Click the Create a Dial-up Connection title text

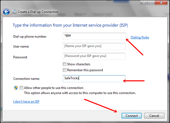[x=38, y=12]
